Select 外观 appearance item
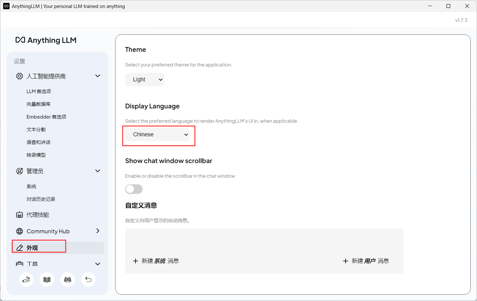477x301 pixels. point(58,248)
